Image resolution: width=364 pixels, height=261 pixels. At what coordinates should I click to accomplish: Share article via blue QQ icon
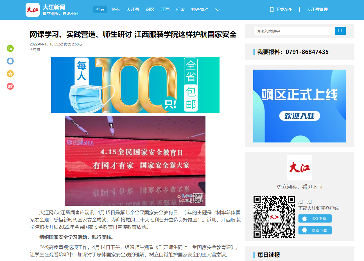pyautogui.click(x=10, y=61)
